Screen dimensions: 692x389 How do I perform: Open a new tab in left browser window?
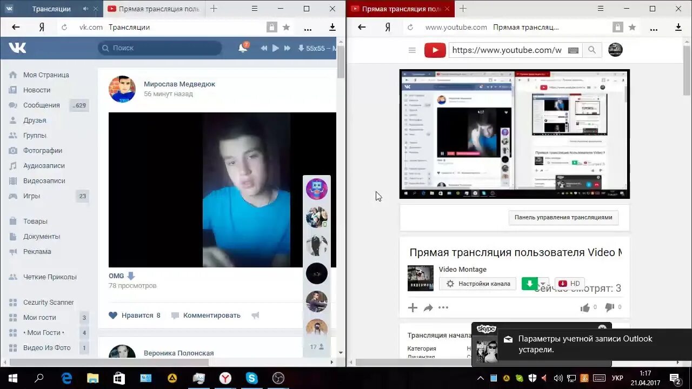(x=214, y=9)
